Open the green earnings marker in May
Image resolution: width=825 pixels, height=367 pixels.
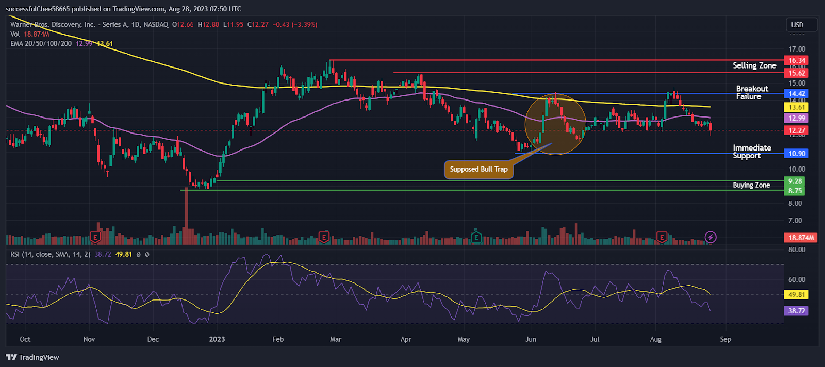click(476, 237)
